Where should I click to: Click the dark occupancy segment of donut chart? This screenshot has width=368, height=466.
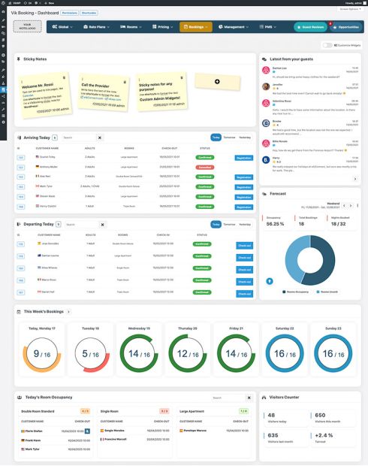point(327,262)
